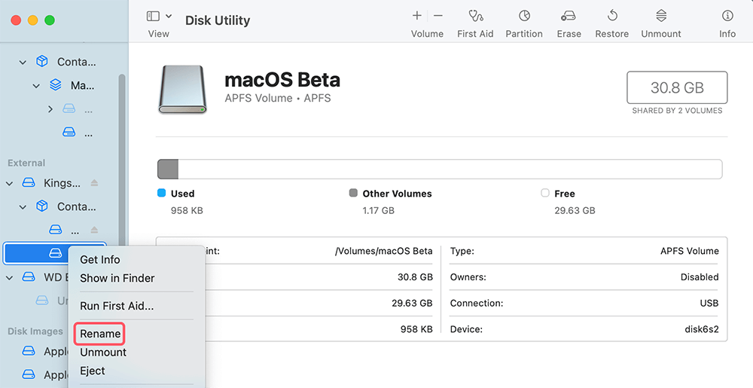Select the internal Conta... container icon

pos(42,62)
